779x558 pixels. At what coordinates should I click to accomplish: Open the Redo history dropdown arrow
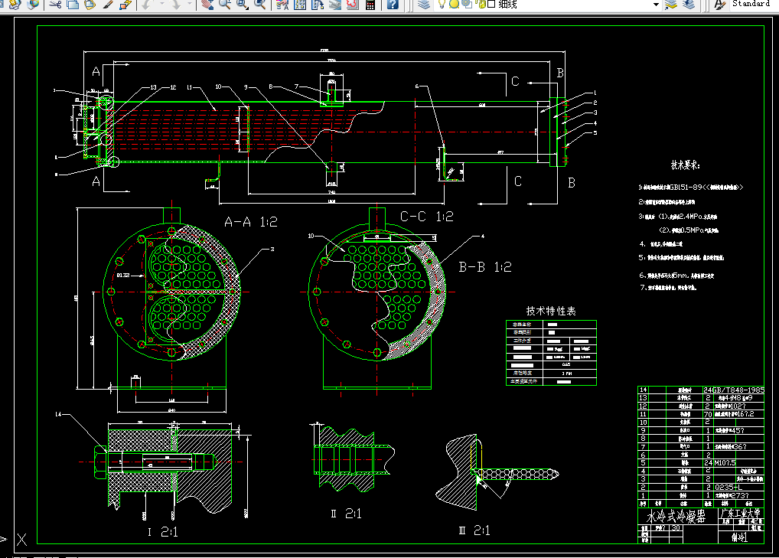click(190, 4)
